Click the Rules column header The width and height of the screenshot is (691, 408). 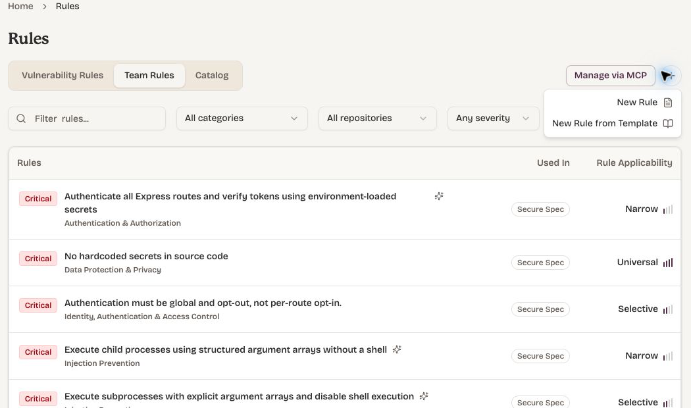(29, 163)
